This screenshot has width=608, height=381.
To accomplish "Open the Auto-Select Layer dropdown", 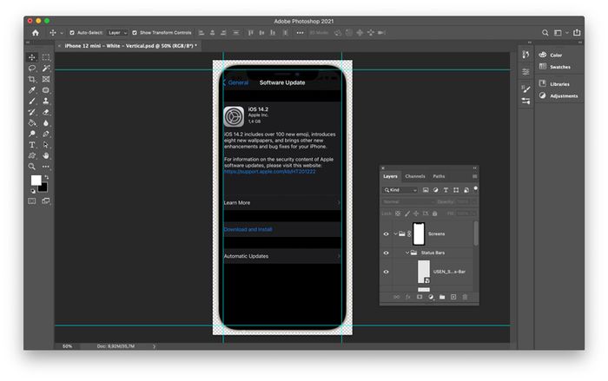I will click(x=117, y=33).
